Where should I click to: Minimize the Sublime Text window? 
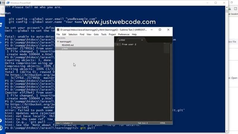(151, 30)
